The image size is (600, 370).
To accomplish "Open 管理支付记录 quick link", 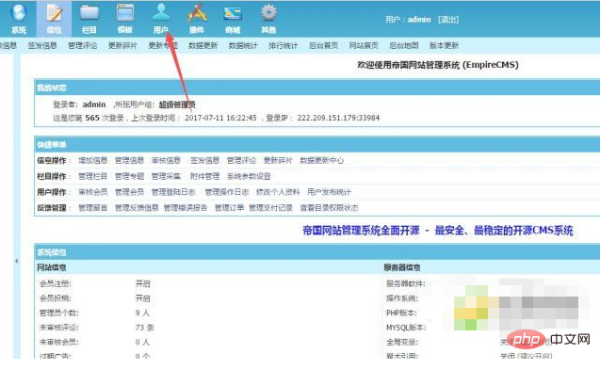I will coord(271,208).
